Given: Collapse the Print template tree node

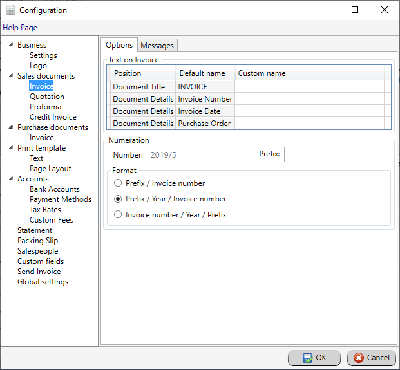Looking at the screenshot, I should pos(11,148).
